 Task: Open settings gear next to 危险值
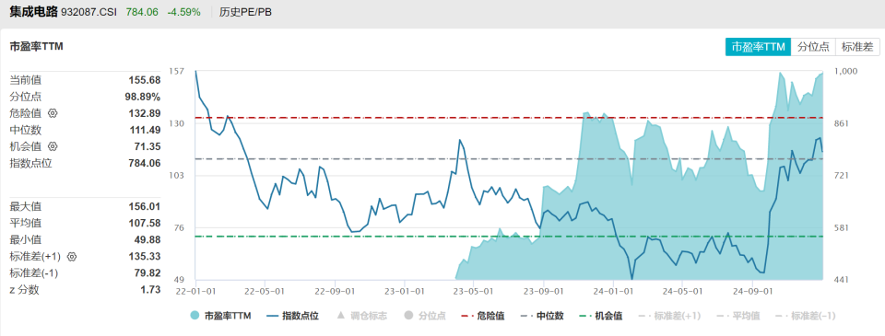click(x=53, y=113)
